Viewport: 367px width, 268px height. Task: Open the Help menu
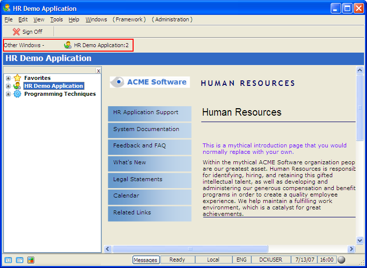(x=73, y=19)
